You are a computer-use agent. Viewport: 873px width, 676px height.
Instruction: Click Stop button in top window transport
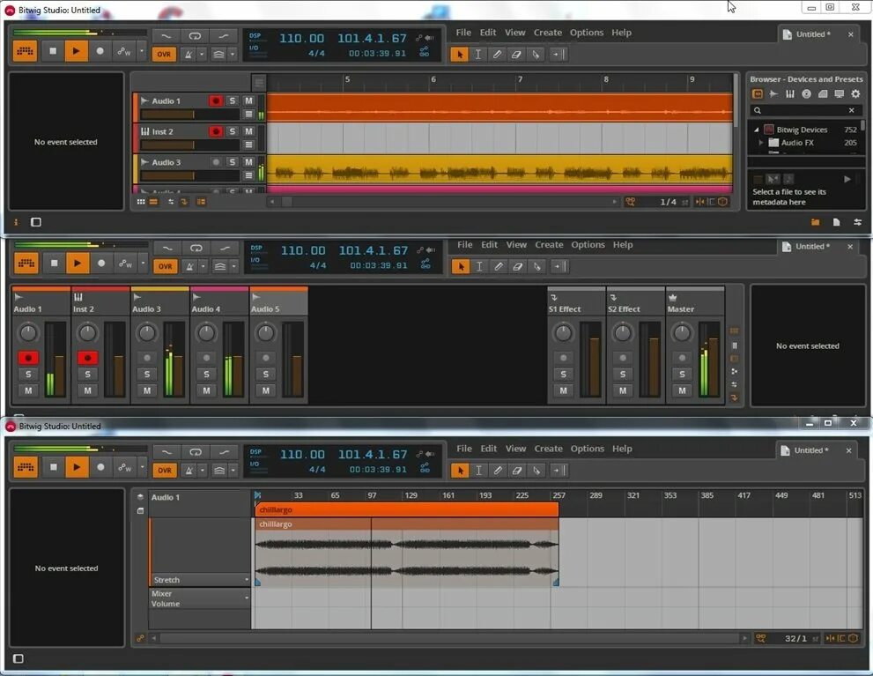53,51
